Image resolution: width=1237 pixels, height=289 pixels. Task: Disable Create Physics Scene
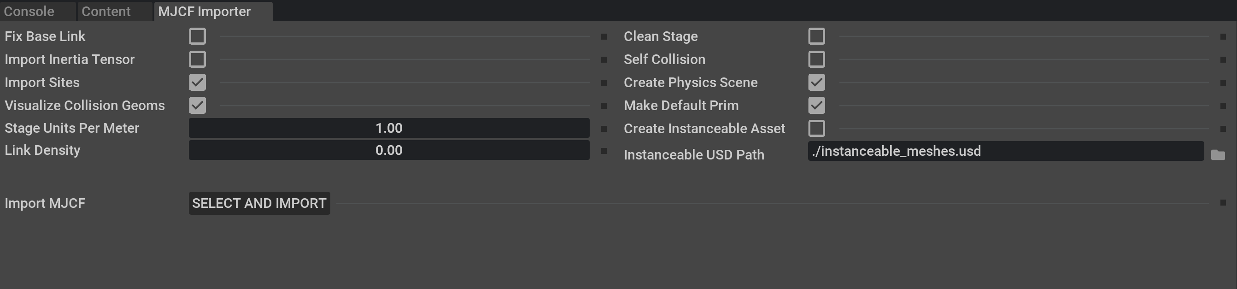(817, 82)
